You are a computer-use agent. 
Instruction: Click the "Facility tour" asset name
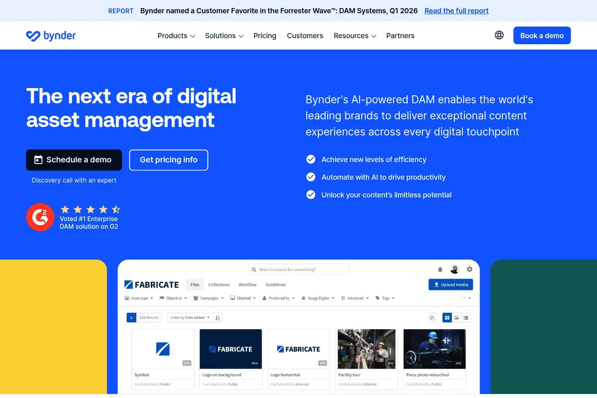[x=349, y=375]
